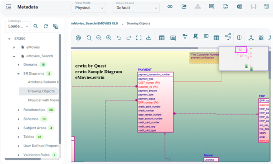The image size is (273, 164).
Task: Click the EMP table in diagram
Action: [264, 120]
